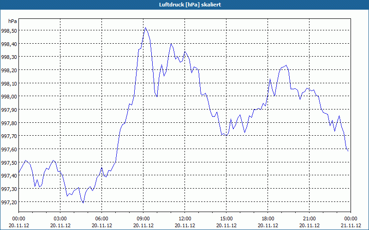Select the 997,20 y-axis value
369x230 pixels.
coord(8,202)
